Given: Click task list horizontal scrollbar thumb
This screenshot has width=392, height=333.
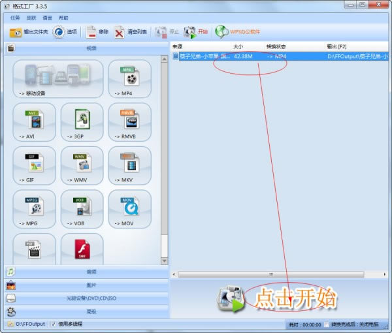Looking at the screenshot, I should coord(271,274).
